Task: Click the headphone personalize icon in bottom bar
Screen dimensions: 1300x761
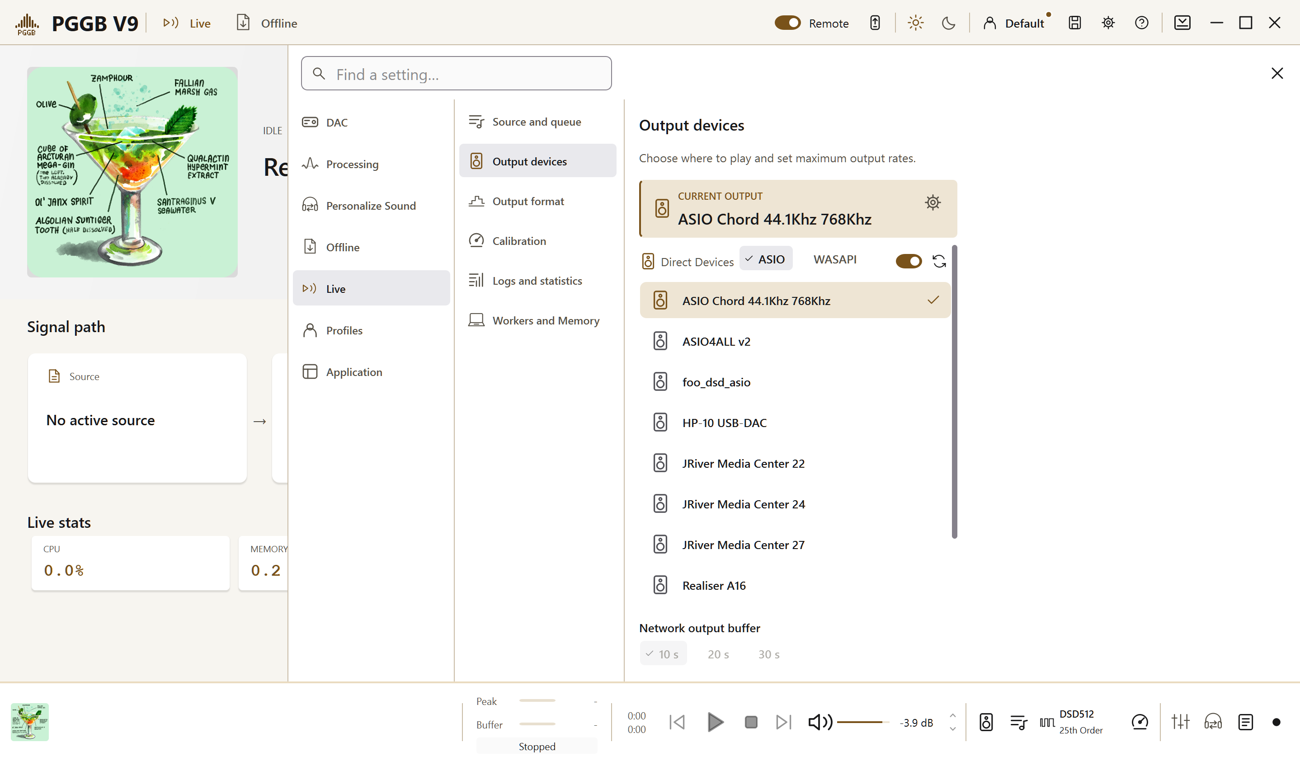Action: tap(1213, 722)
